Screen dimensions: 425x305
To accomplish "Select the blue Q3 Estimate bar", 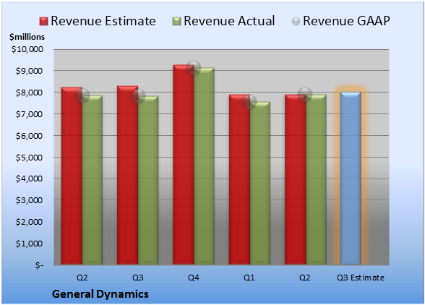I will click(x=351, y=179).
